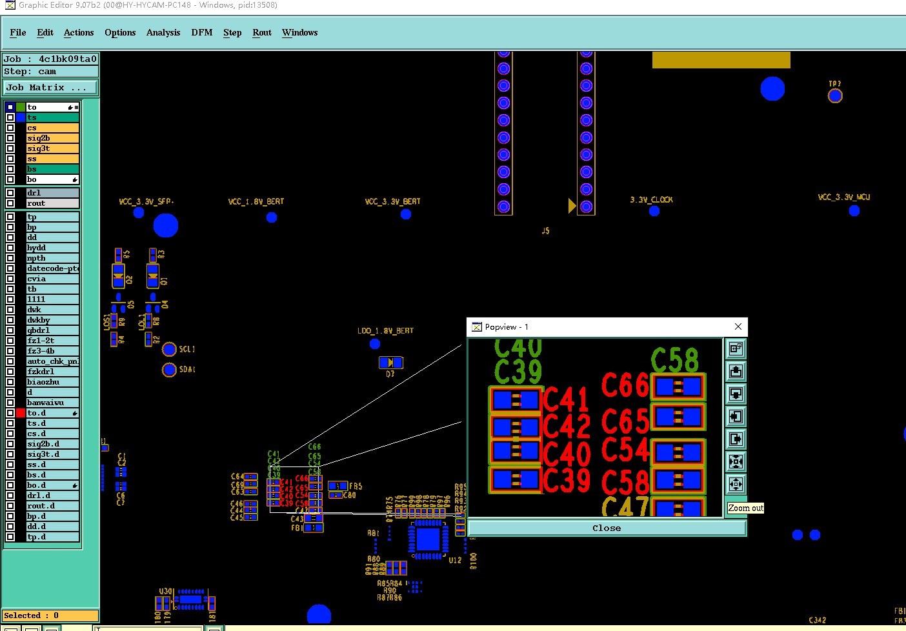Click the hand icon on the 'bo.d' layer
The height and width of the screenshot is (631, 906).
tap(75, 485)
